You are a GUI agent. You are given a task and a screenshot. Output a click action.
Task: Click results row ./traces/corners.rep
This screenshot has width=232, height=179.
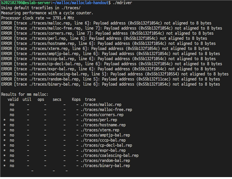tap(67, 115)
